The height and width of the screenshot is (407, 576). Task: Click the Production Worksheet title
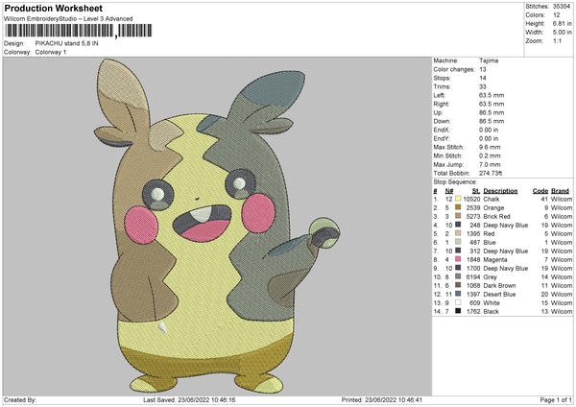click(53, 8)
